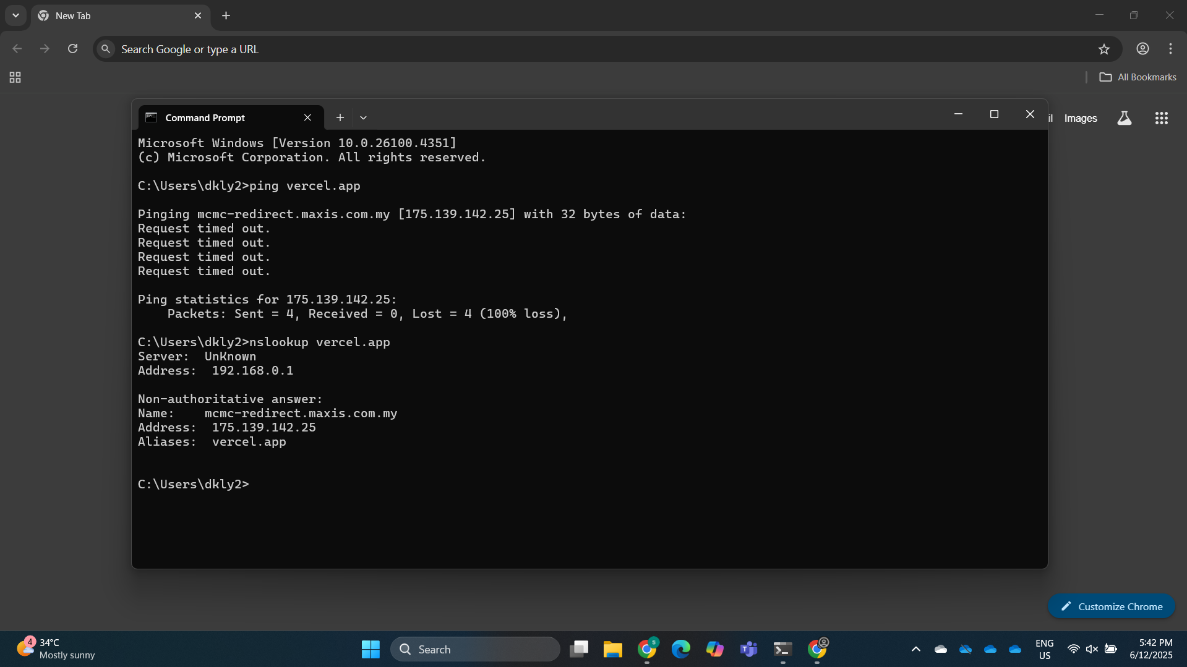1187x667 pixels.
Task: Expand terminal profile dropdown arrow
Action: (363, 117)
